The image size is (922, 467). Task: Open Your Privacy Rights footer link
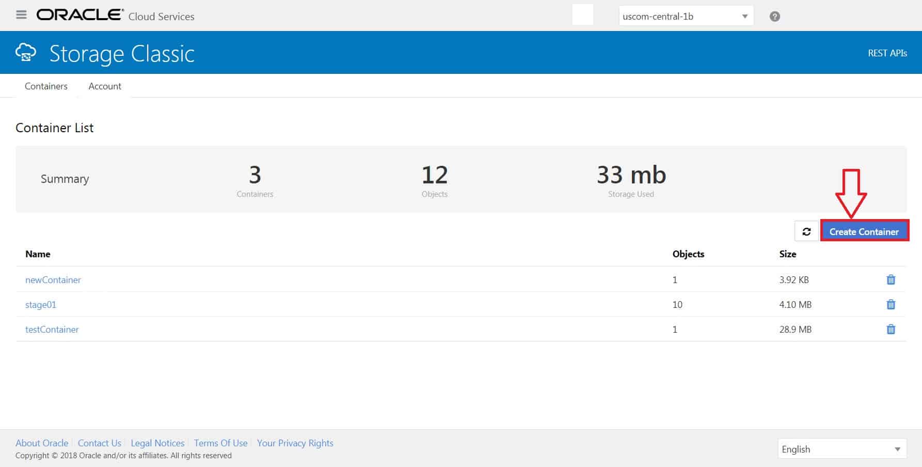[x=295, y=443]
